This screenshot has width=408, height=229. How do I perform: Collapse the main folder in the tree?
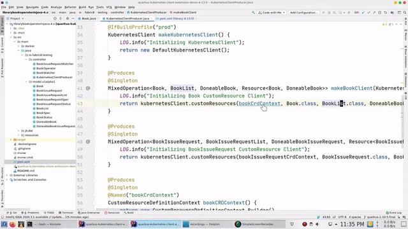coord(15,41)
